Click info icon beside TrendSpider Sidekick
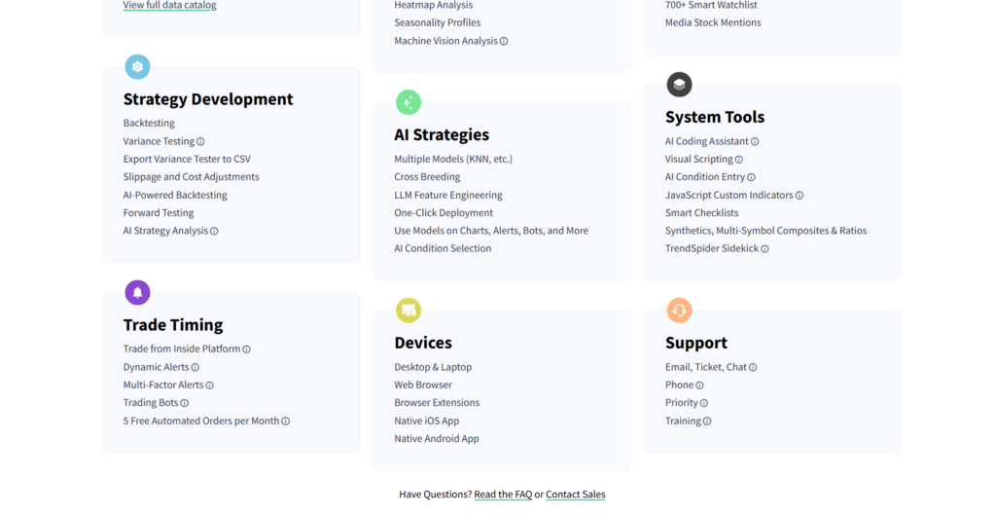This screenshot has width=996, height=515. [765, 249]
